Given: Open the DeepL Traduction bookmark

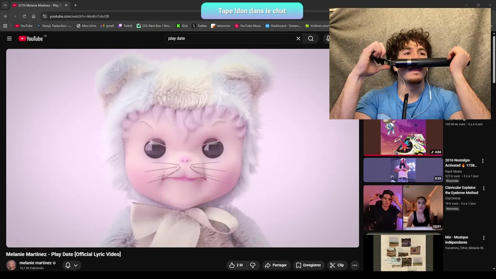Looking at the screenshot, I should 54,26.
